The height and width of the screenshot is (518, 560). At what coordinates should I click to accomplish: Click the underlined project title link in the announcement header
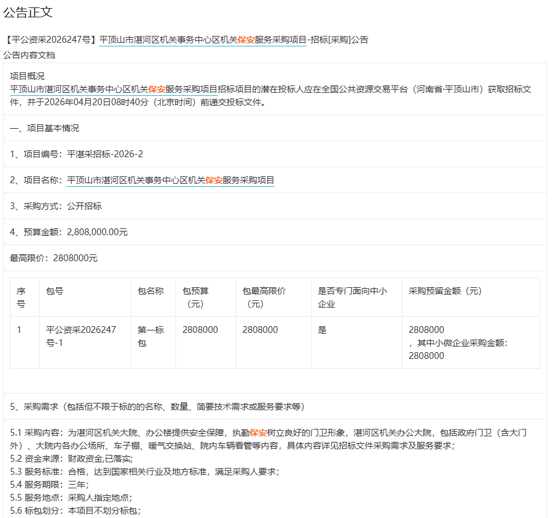point(202,40)
